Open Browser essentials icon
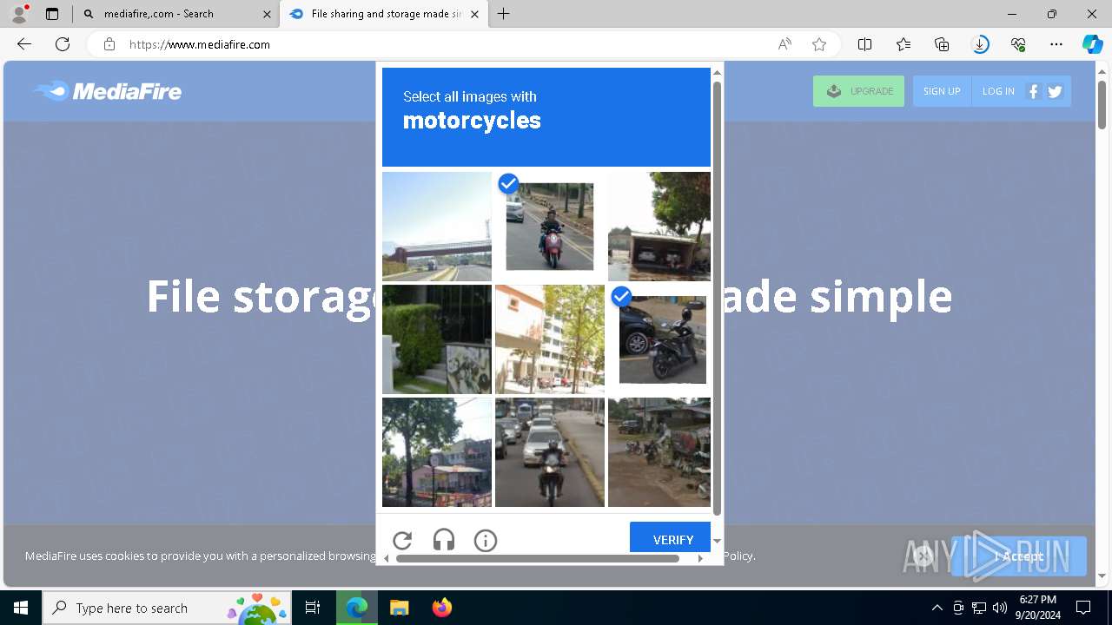This screenshot has width=1112, height=625. coord(1018,44)
